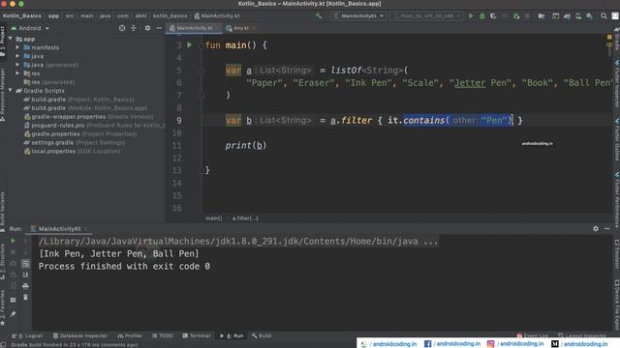Toggle the Project tool window side tab

tap(3, 42)
